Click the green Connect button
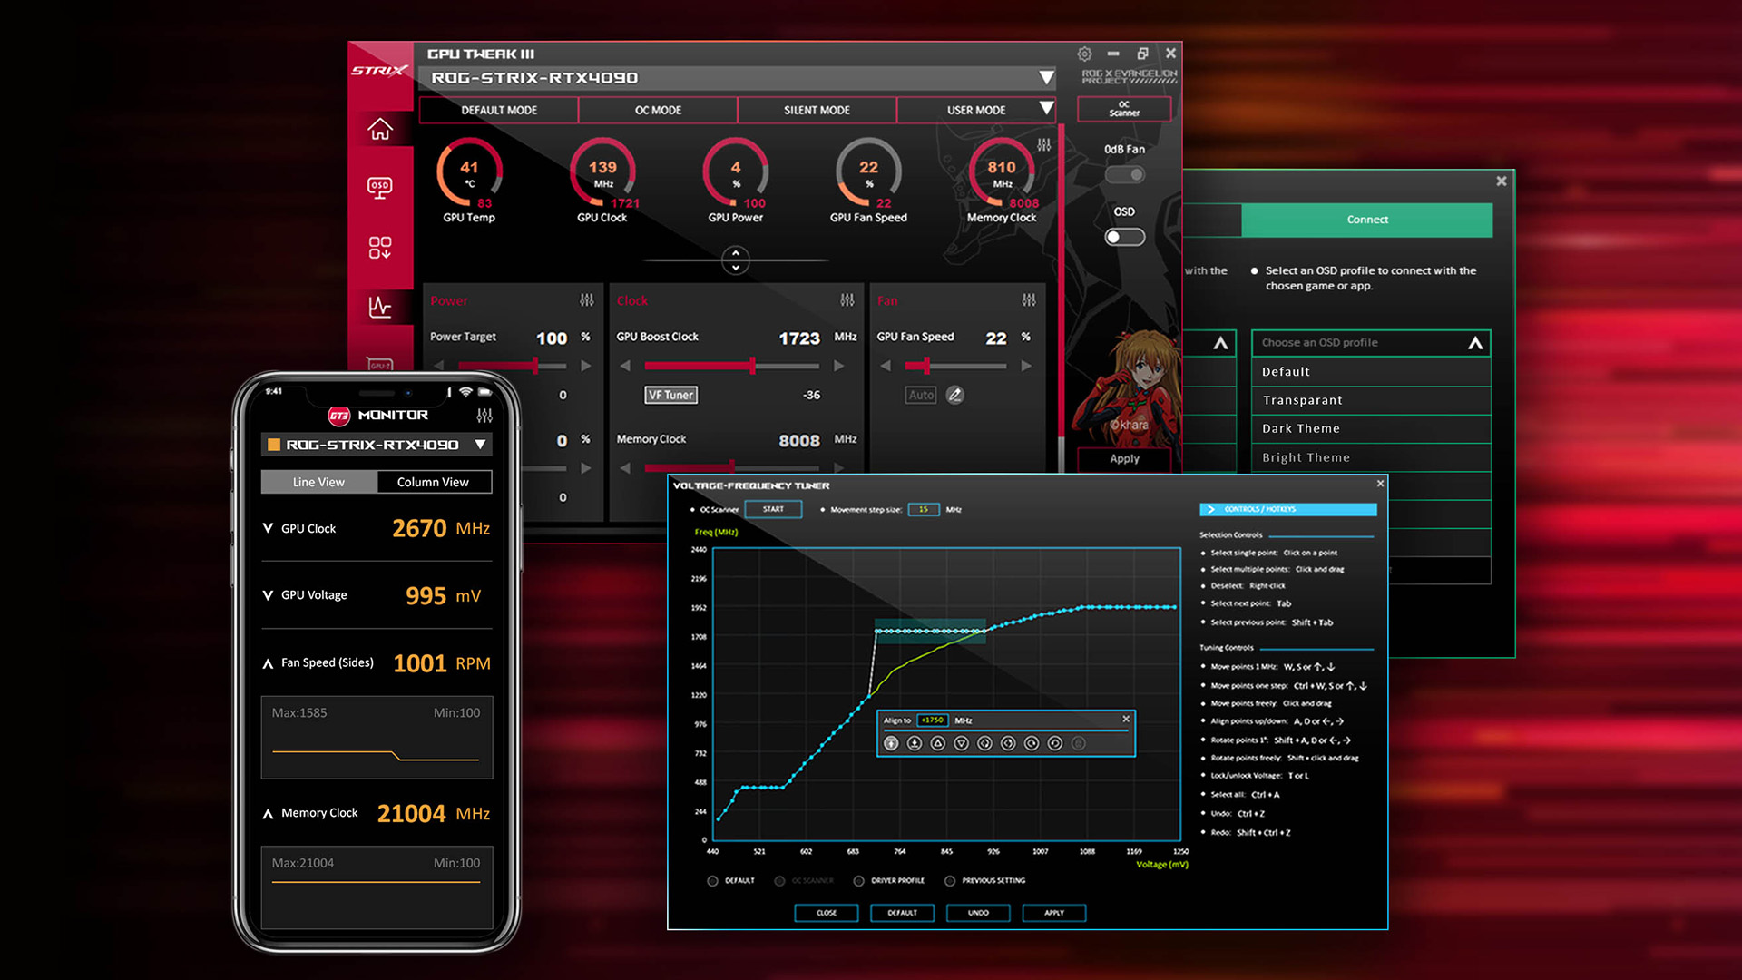Image resolution: width=1742 pixels, height=980 pixels. (1366, 220)
